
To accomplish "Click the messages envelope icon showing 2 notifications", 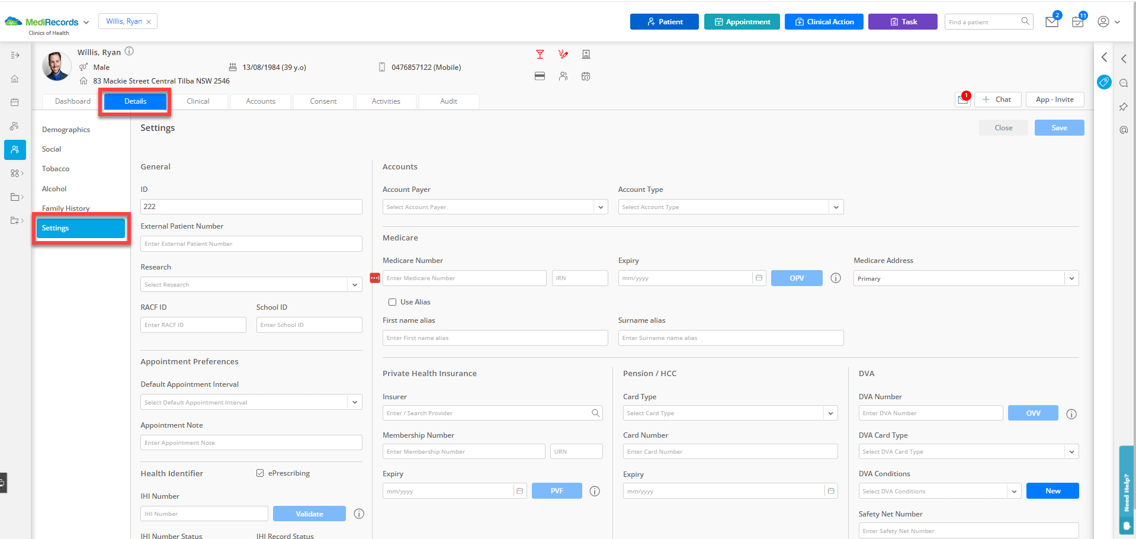I will click(x=1052, y=22).
